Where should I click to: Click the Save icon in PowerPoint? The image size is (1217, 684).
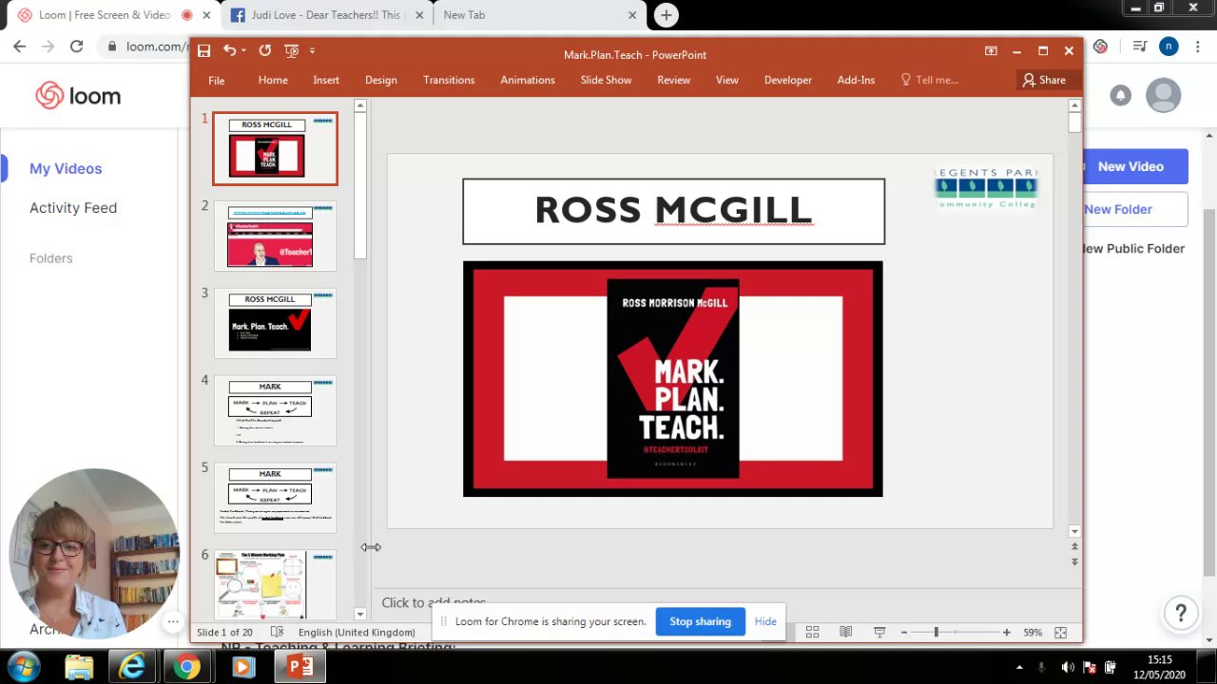pyautogui.click(x=203, y=50)
